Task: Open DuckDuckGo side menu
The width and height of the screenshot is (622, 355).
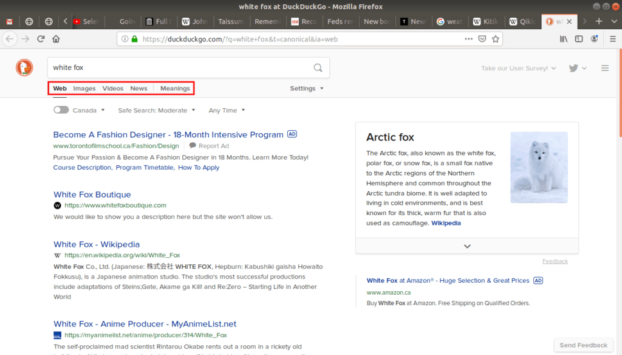Action: tap(605, 68)
